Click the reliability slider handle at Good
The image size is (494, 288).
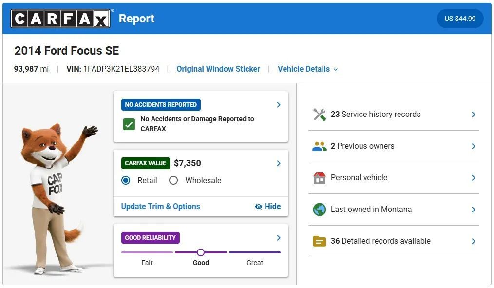[201, 252]
